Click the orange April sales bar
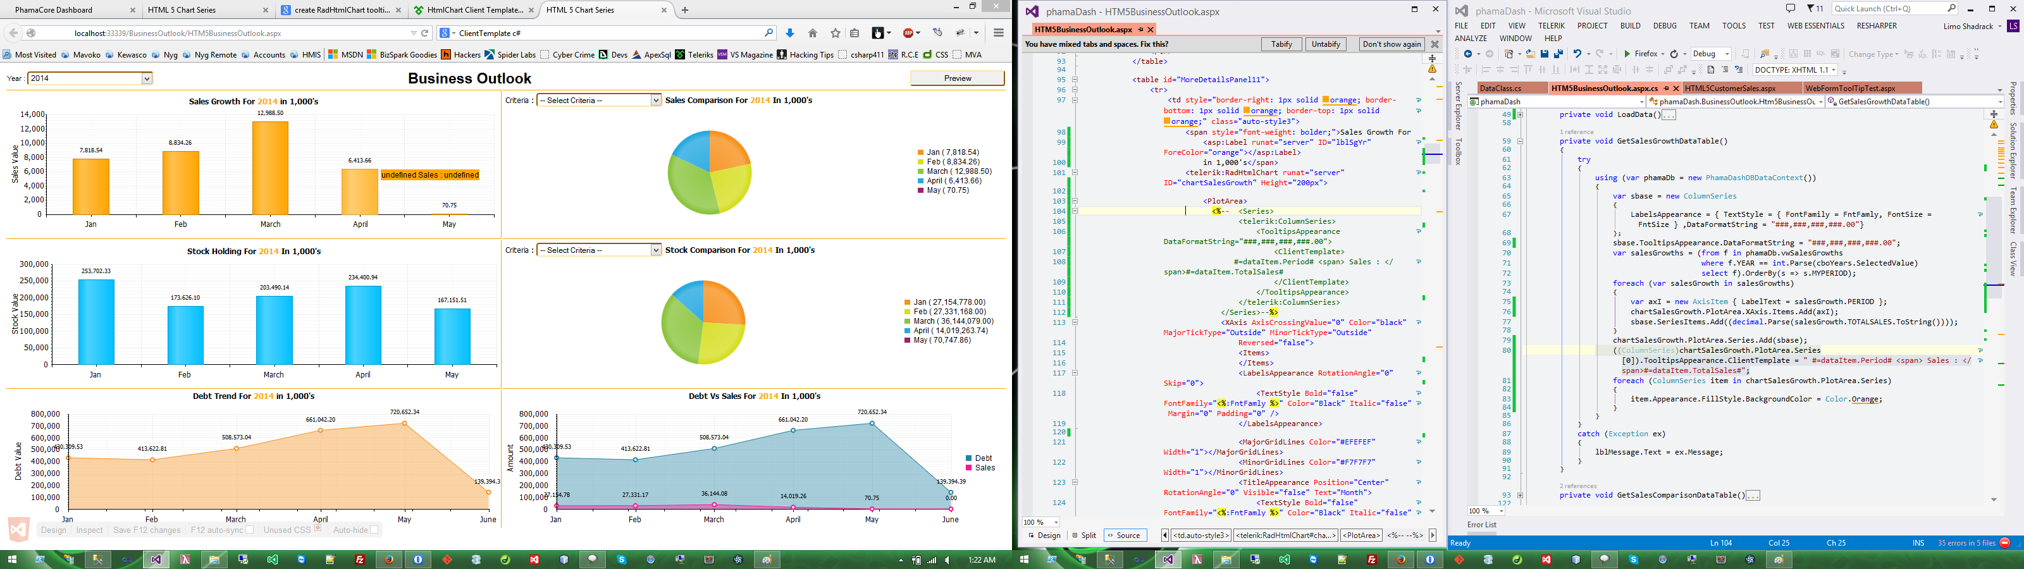Viewport: 2024px width, 569px height. coord(359,192)
